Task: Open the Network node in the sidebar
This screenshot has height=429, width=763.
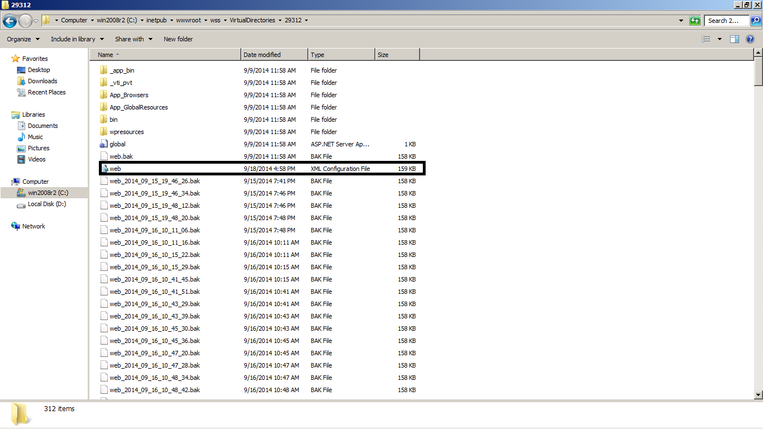Action: coord(32,226)
